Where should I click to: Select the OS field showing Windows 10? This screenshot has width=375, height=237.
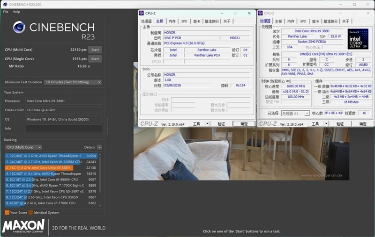64,119
